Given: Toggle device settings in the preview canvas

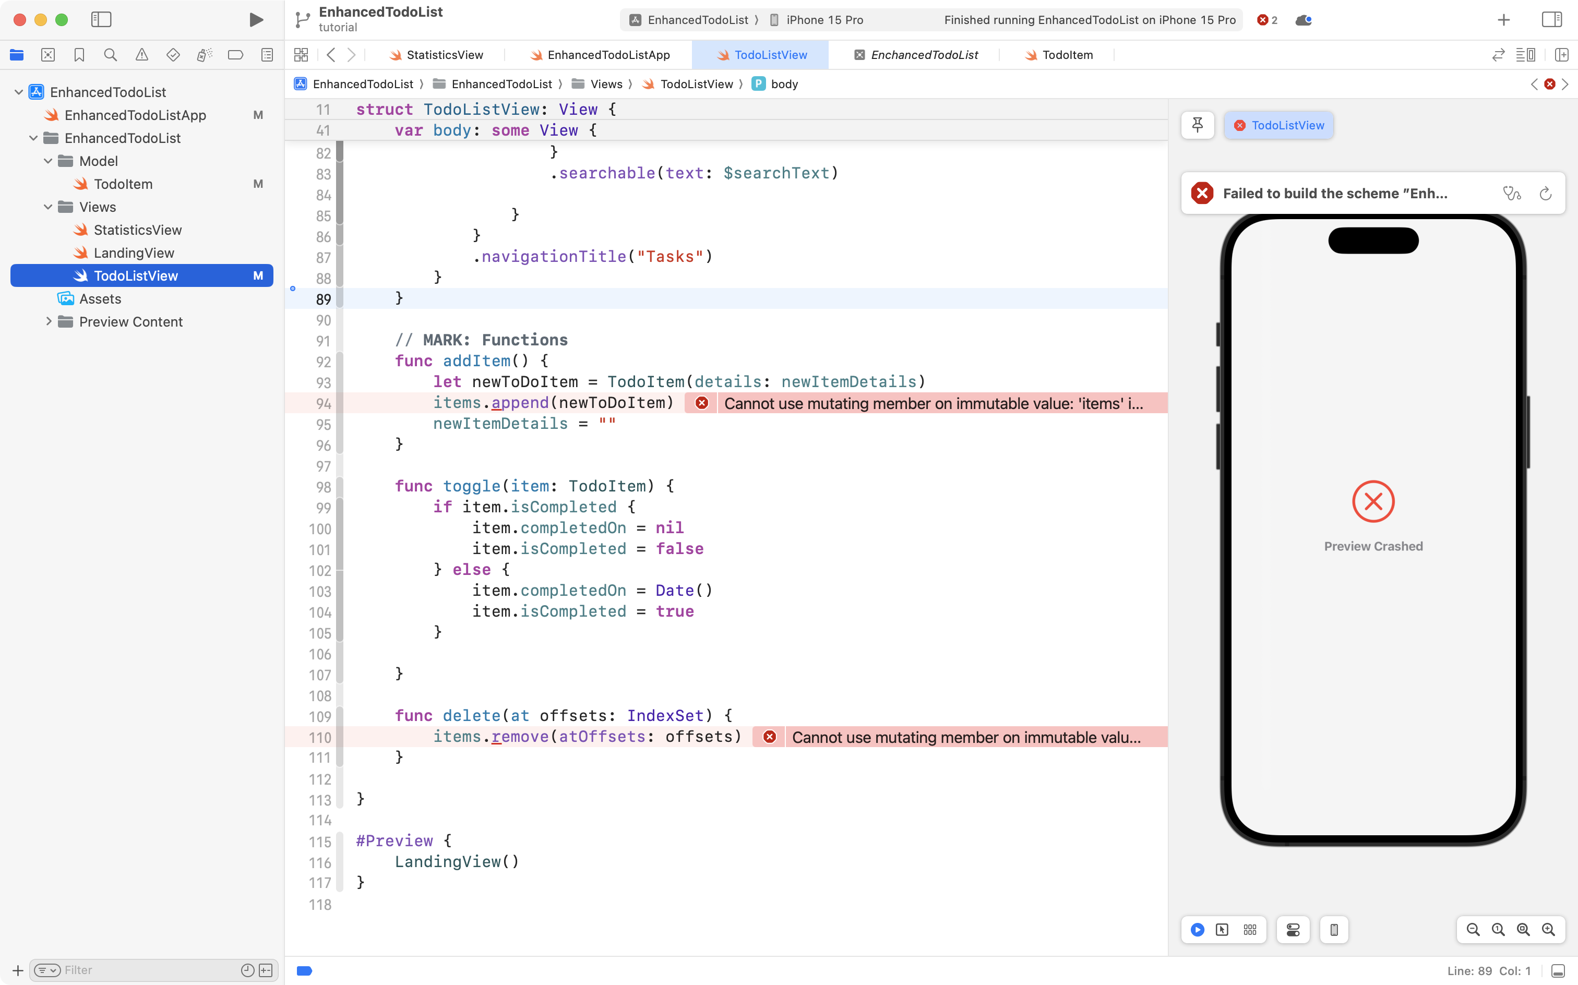Looking at the screenshot, I should 1293,930.
